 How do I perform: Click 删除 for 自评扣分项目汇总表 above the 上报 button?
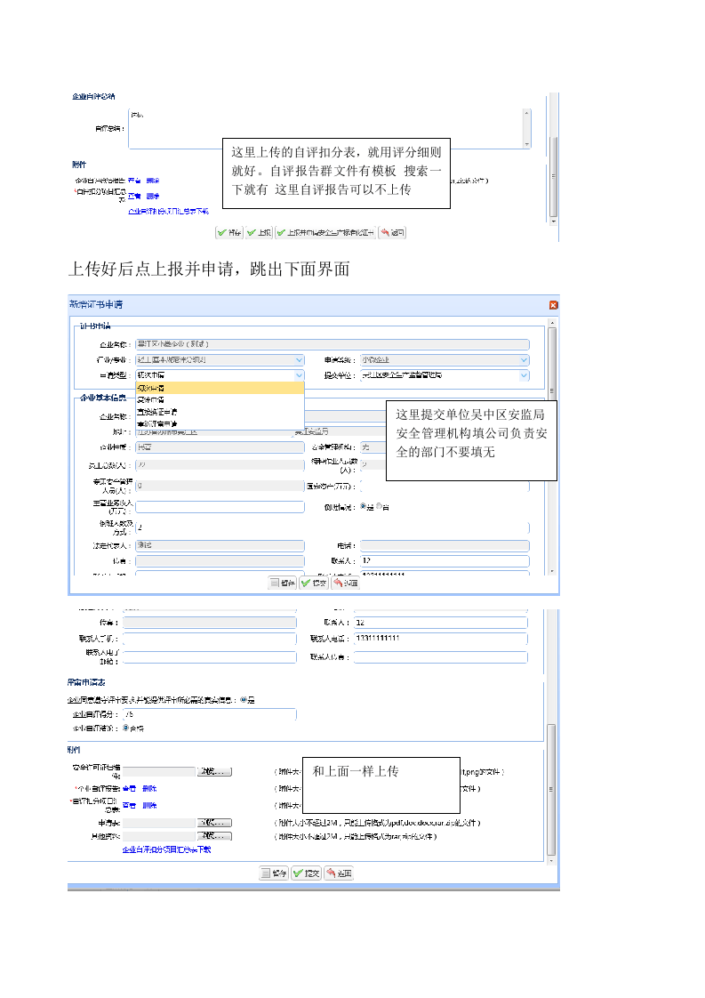[x=153, y=196]
